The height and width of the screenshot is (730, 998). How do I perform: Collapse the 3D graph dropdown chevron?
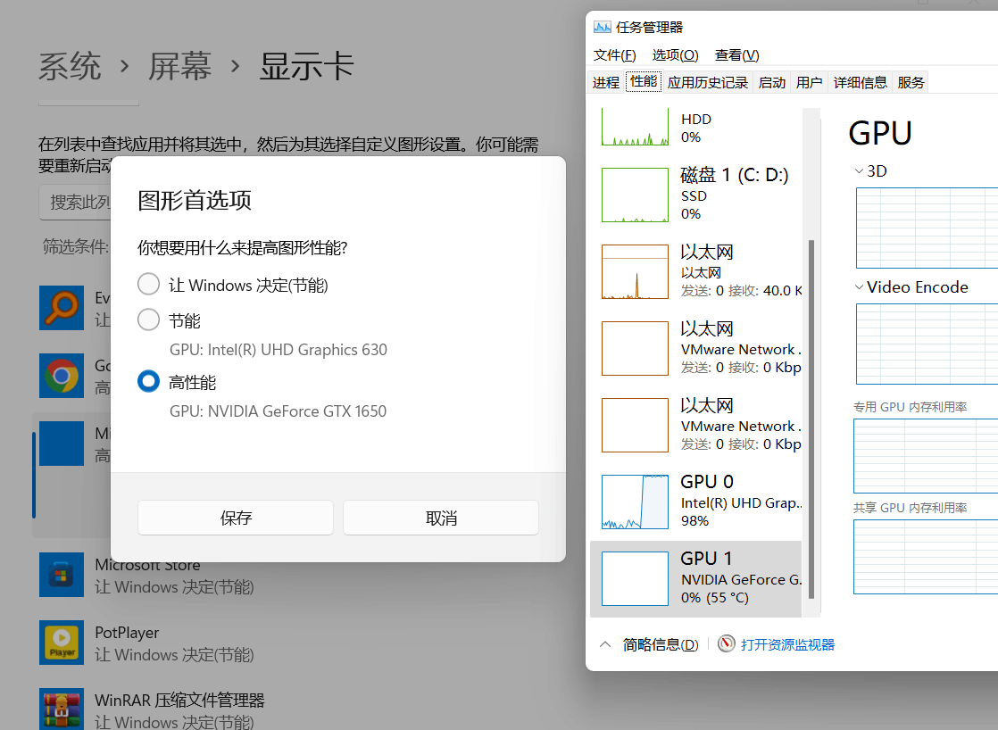click(860, 171)
